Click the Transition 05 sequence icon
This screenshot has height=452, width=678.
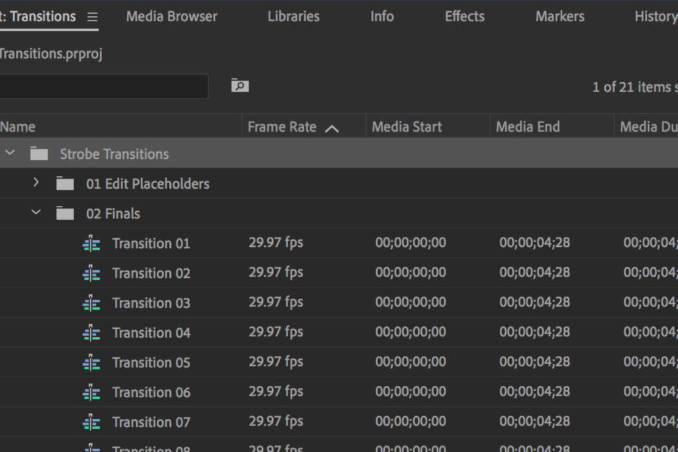[91, 363]
